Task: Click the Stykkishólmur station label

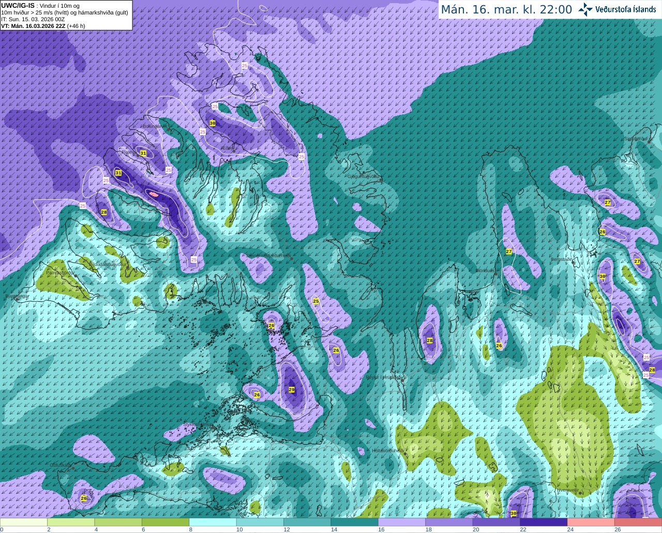Action: (x=199, y=424)
